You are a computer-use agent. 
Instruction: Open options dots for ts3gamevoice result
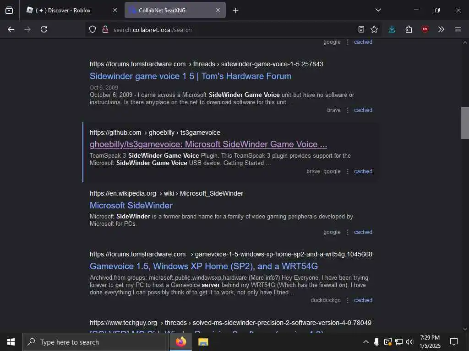[348, 172]
